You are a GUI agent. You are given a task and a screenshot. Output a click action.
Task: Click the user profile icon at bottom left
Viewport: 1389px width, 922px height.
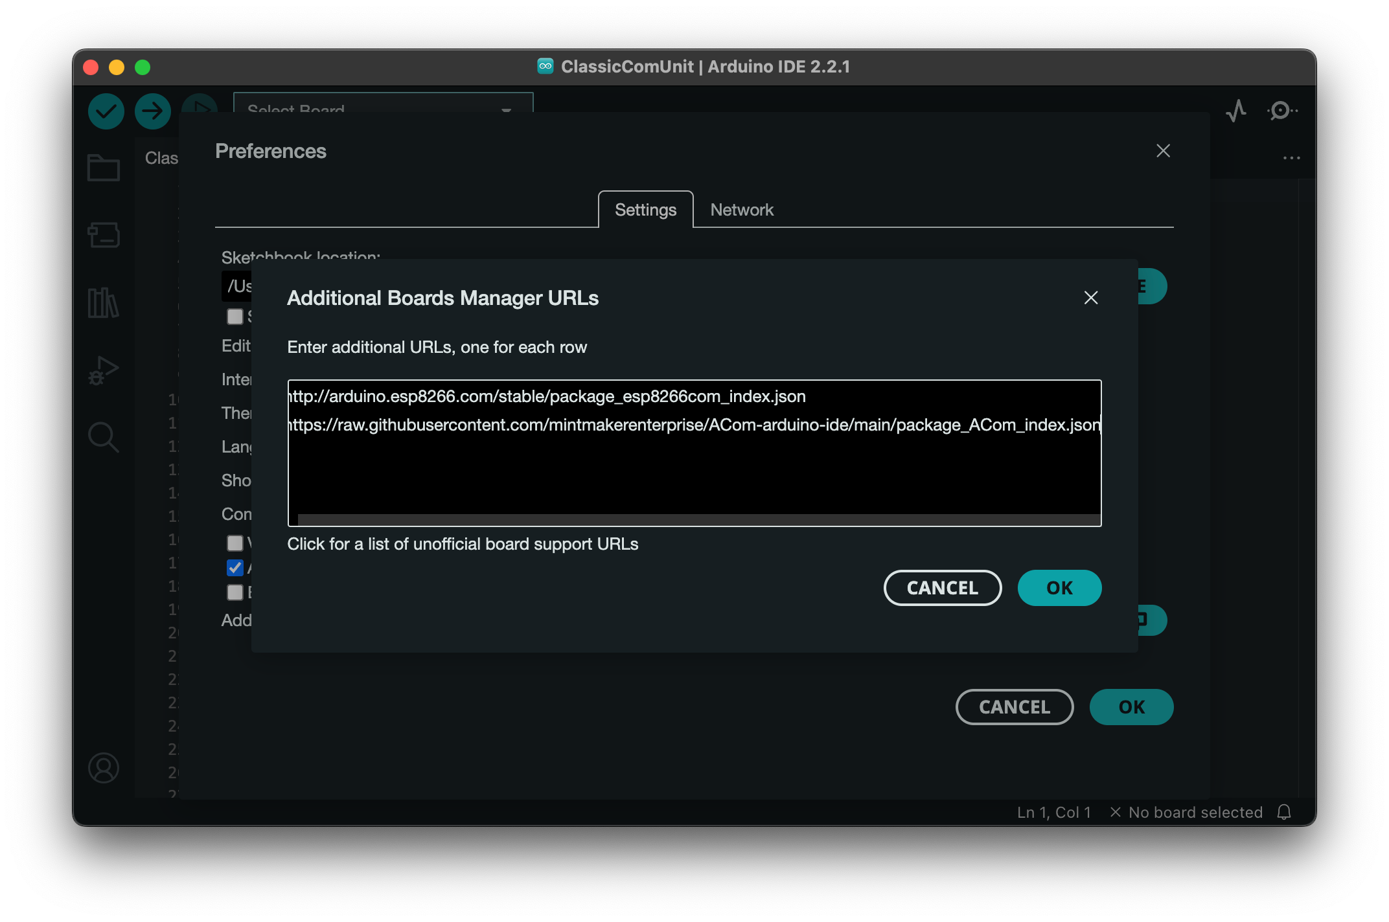click(104, 768)
